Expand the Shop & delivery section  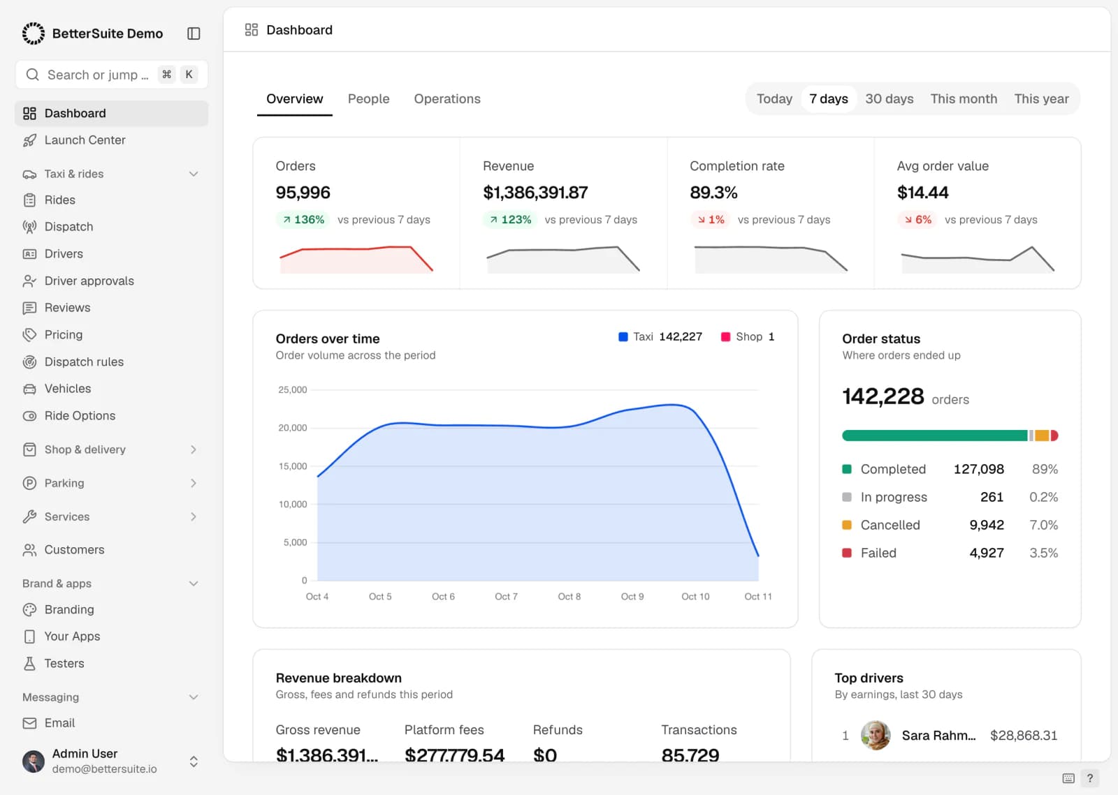194,449
